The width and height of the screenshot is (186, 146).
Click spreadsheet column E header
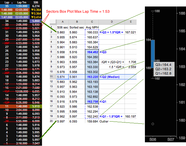click(131, 22)
